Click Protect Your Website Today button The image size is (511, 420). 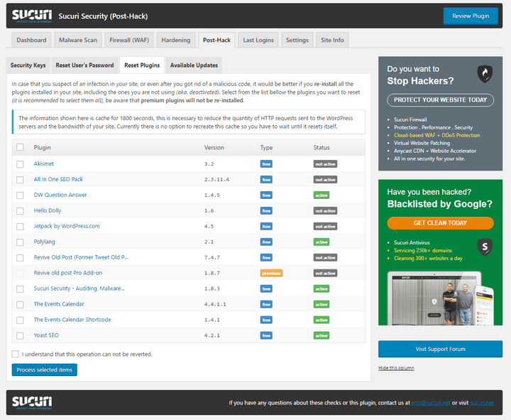click(440, 100)
